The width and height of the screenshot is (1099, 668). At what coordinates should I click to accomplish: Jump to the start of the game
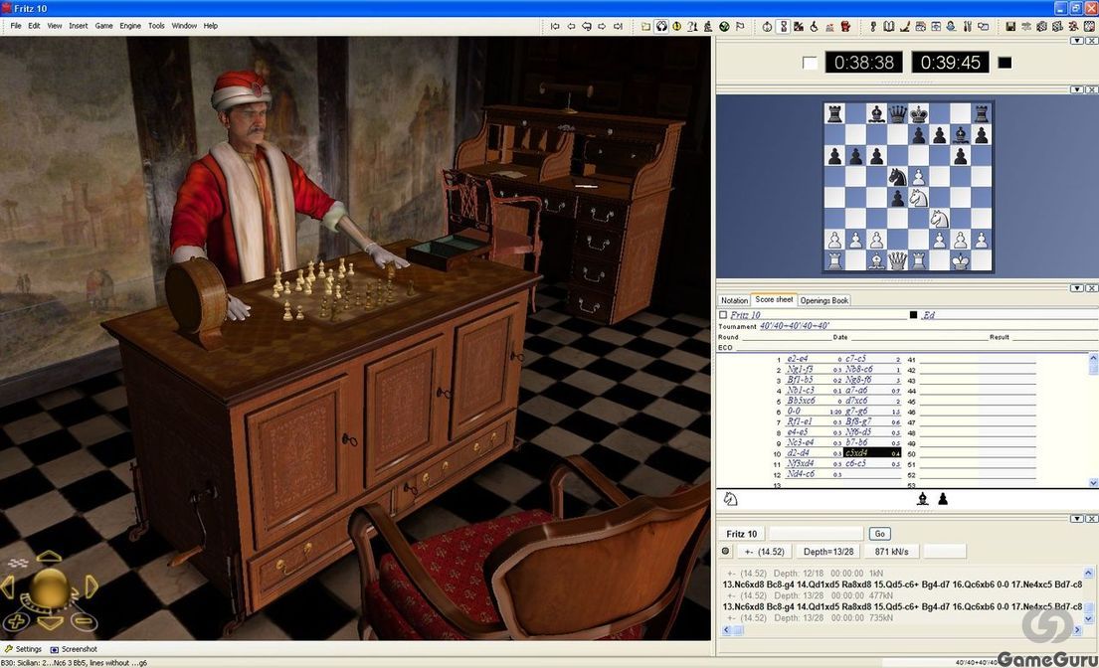tap(555, 27)
